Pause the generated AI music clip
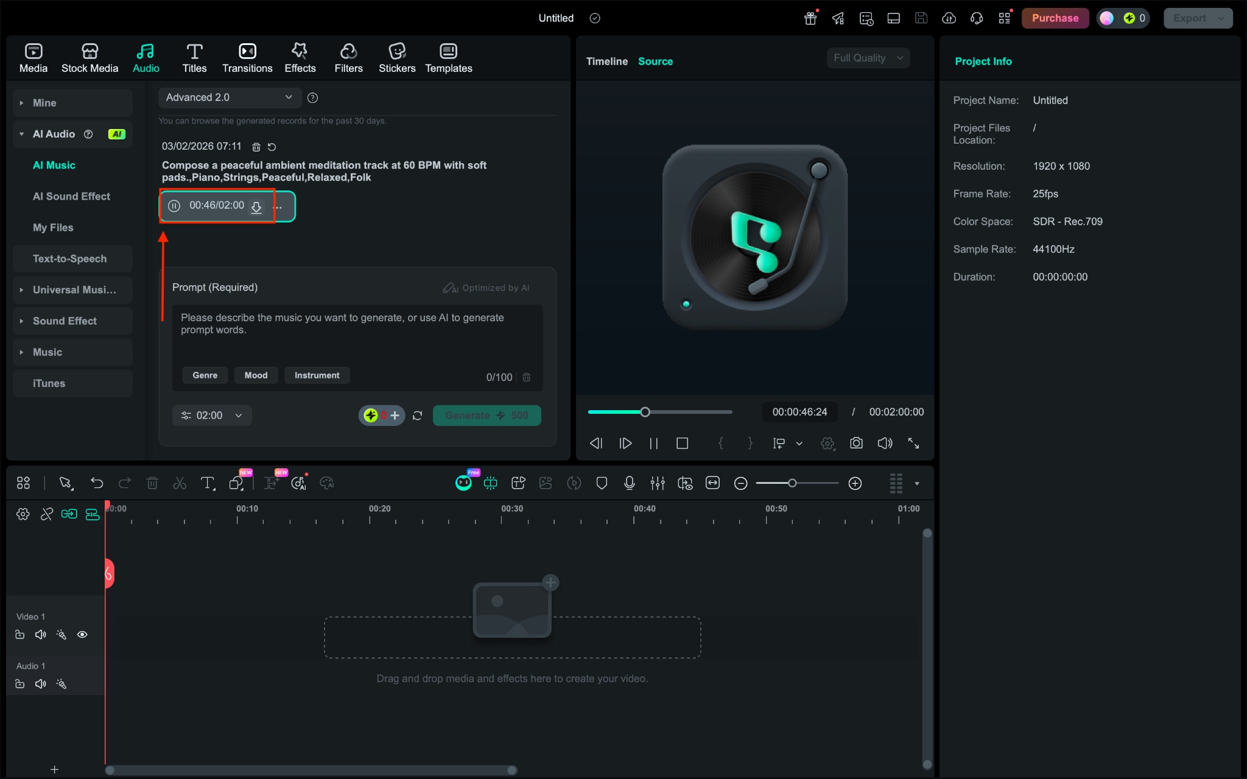The height and width of the screenshot is (779, 1247). pyautogui.click(x=174, y=206)
